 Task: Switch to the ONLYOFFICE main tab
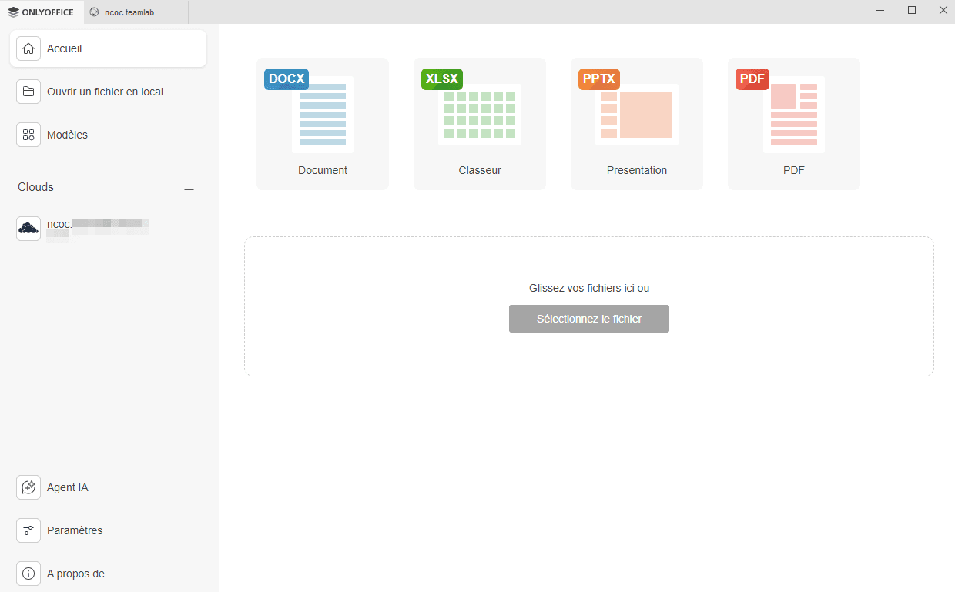[x=42, y=12]
